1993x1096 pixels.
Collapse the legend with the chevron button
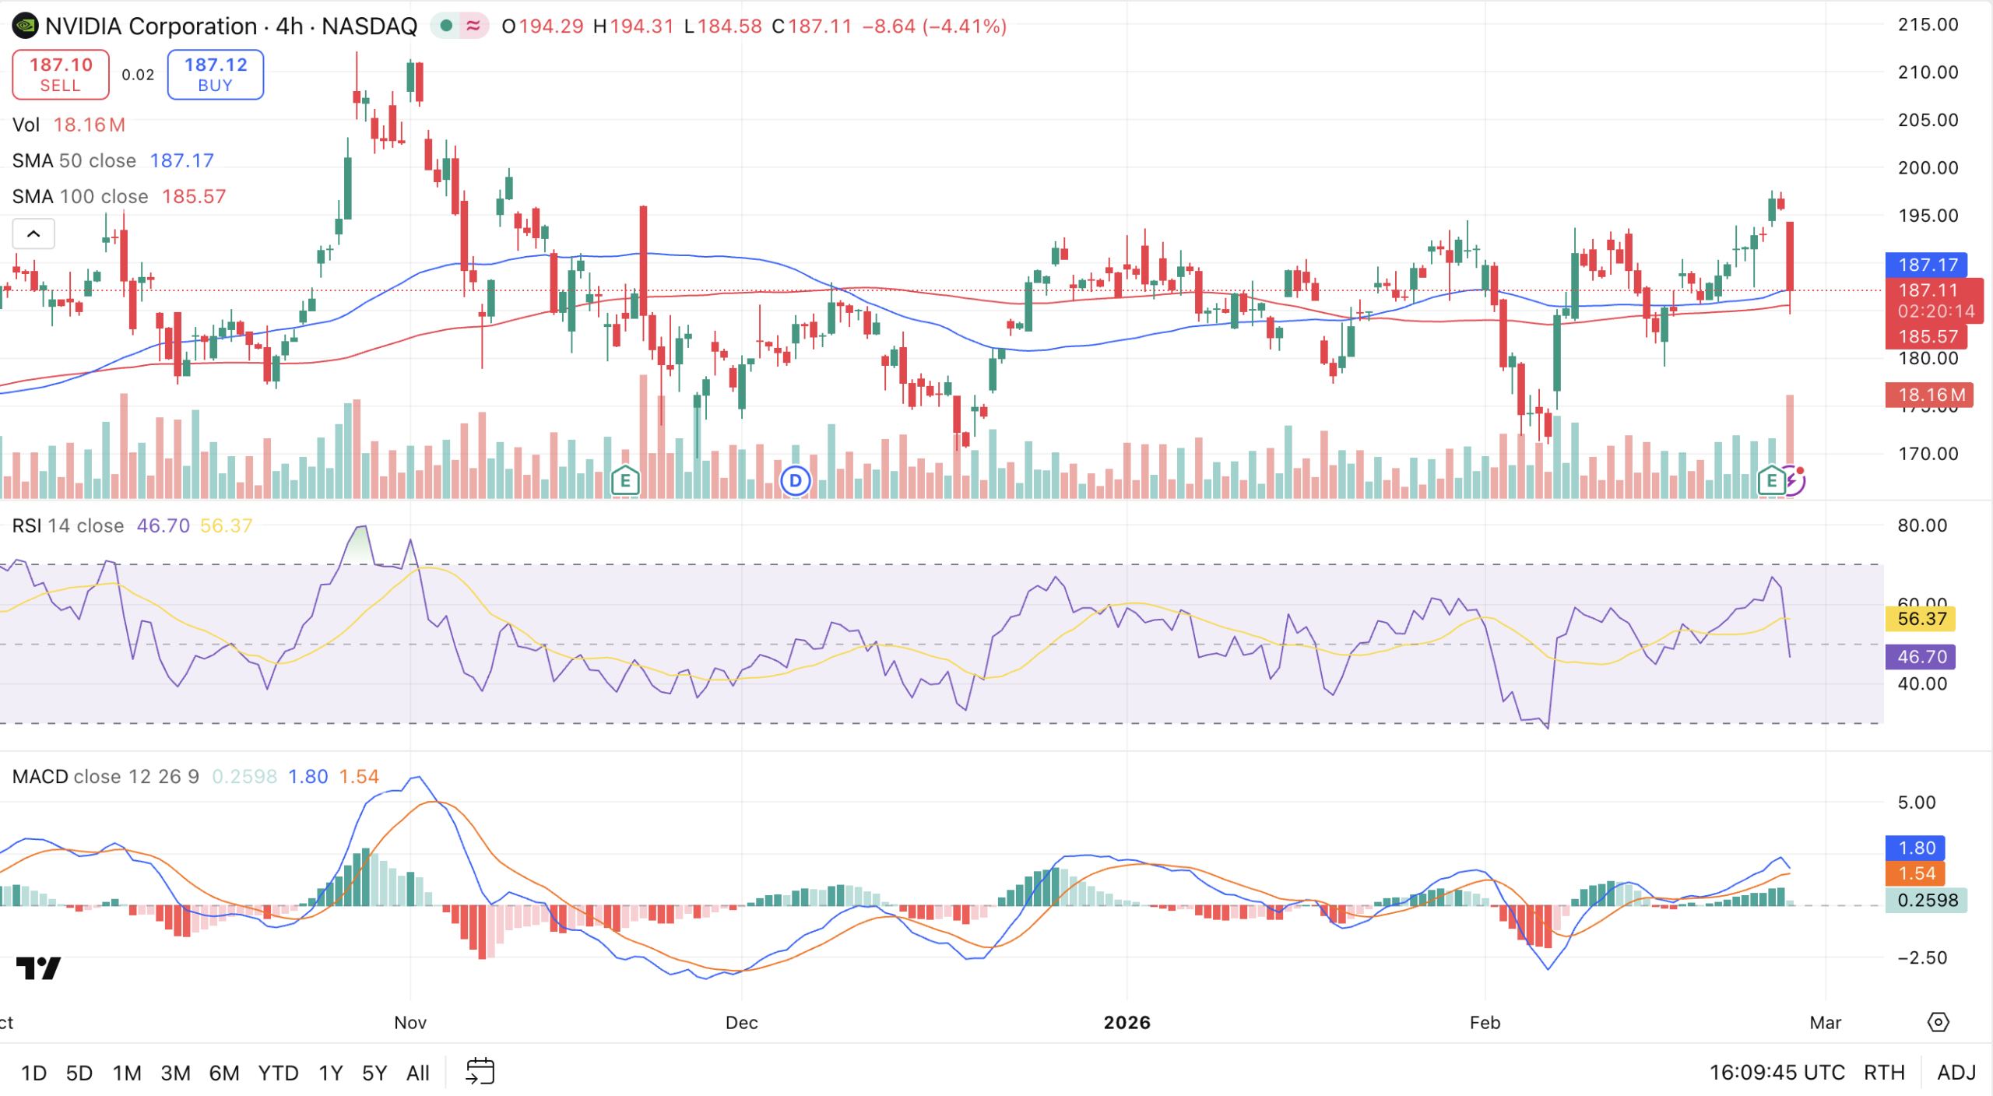click(x=33, y=234)
